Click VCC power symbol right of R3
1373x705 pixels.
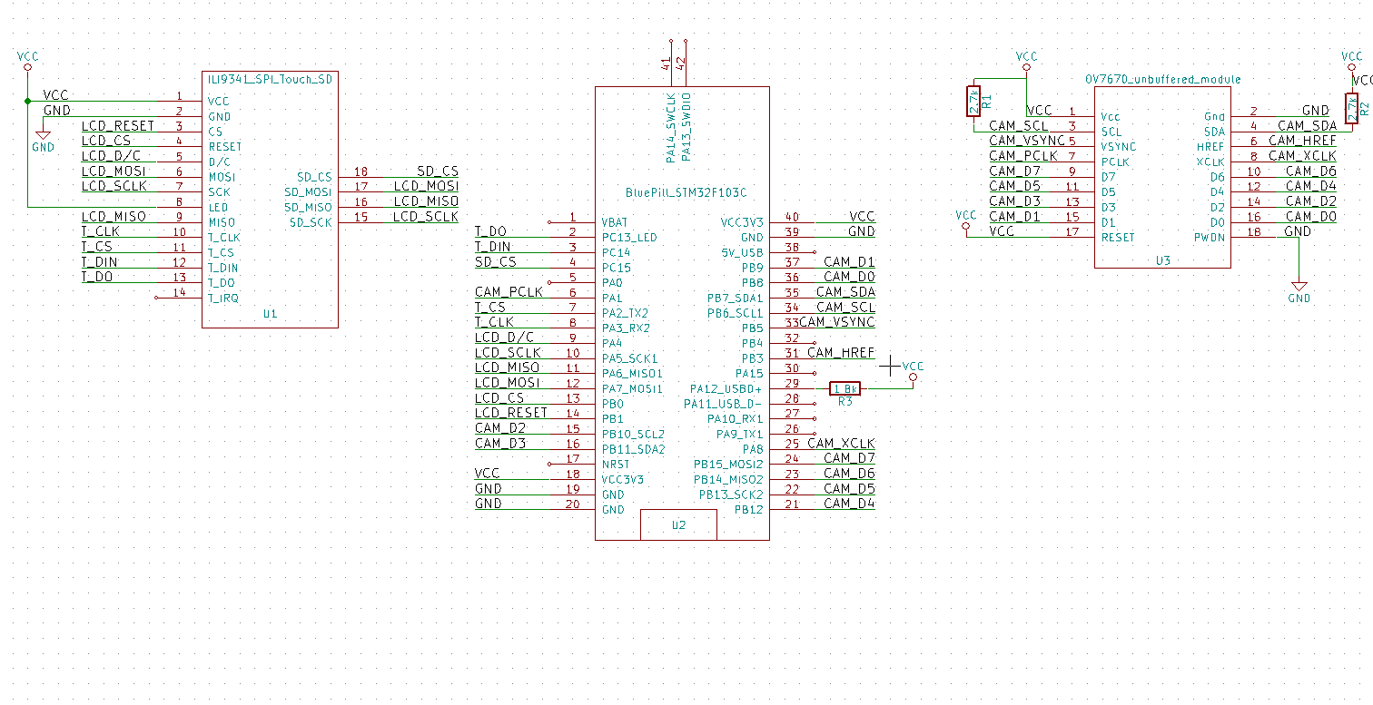pos(914,371)
